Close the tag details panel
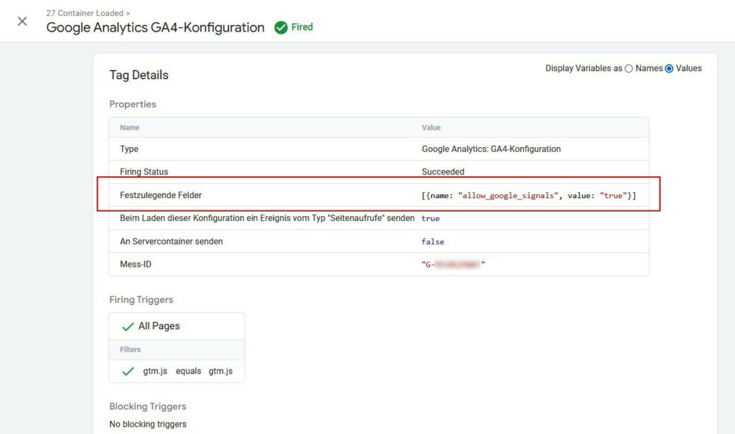735x434 pixels. tap(22, 21)
